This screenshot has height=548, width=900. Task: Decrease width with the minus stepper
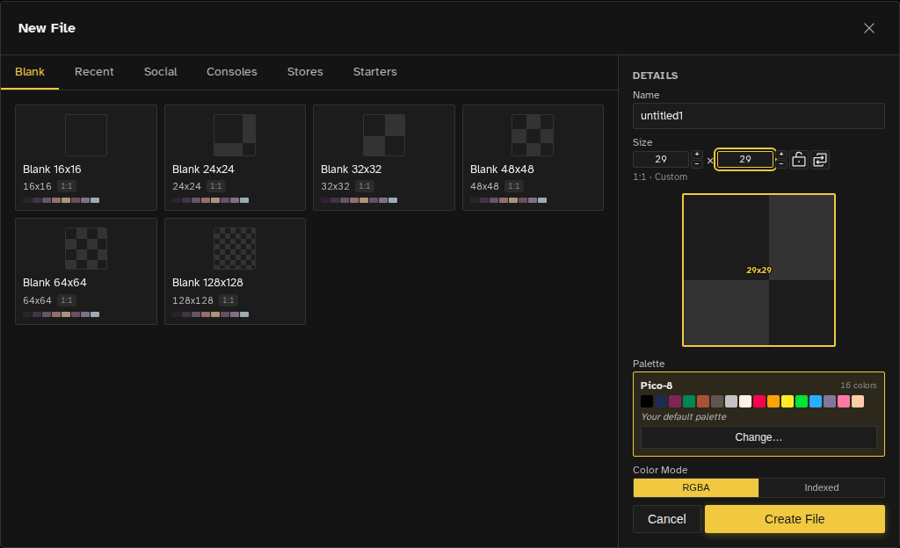(x=697, y=164)
